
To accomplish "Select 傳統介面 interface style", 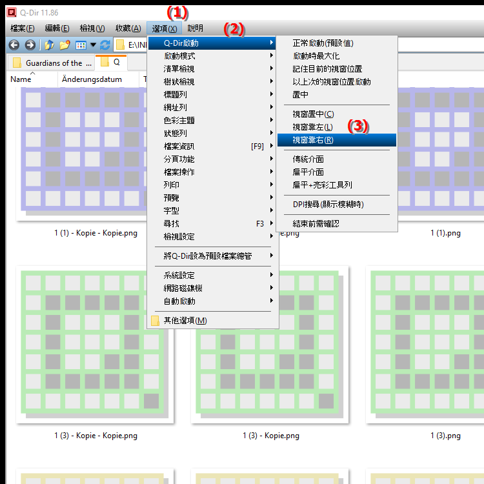I will (336, 159).
